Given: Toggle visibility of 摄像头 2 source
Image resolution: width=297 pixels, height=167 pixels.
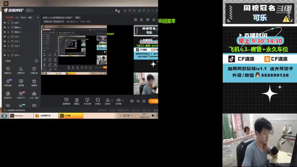Looking at the screenshot, I should [x=5, y=27].
